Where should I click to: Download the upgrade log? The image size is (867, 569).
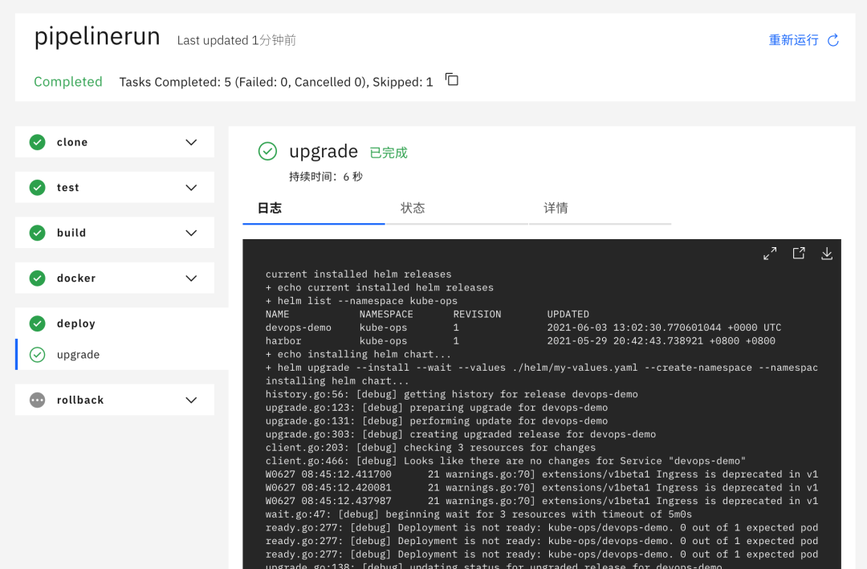[827, 254]
